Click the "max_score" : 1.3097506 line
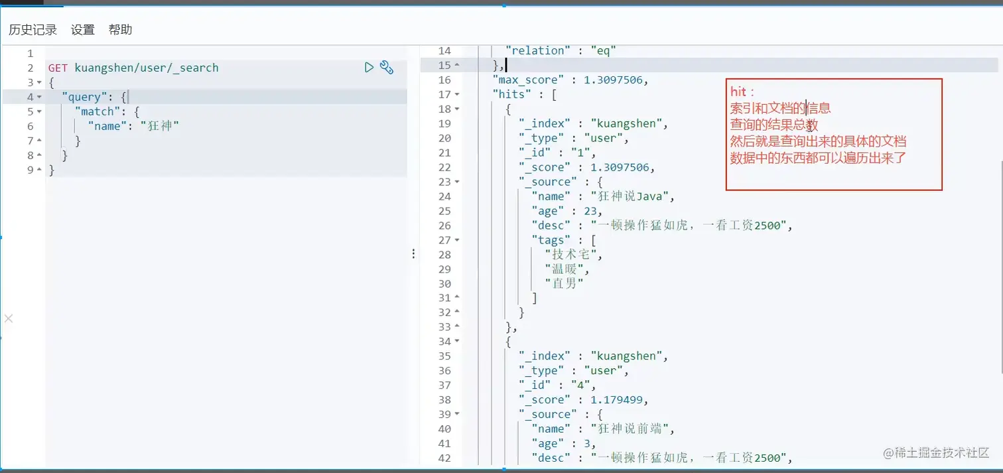The width and height of the screenshot is (1003, 473). coord(570,80)
